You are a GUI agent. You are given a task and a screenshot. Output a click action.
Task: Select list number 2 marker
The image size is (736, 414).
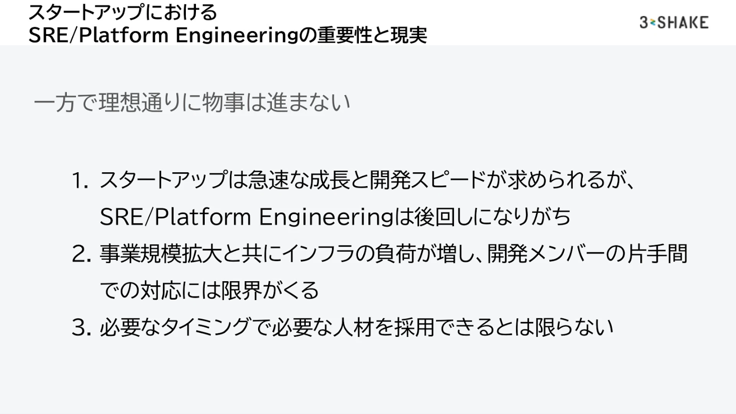point(81,254)
